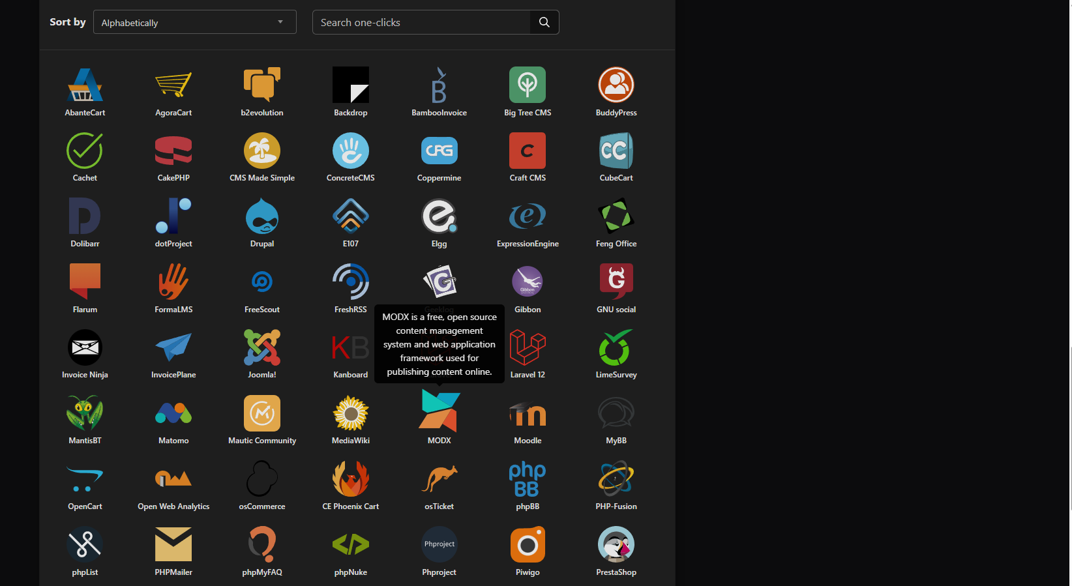Open the FreshRSS icon
The width and height of the screenshot is (1072, 586).
[351, 282]
